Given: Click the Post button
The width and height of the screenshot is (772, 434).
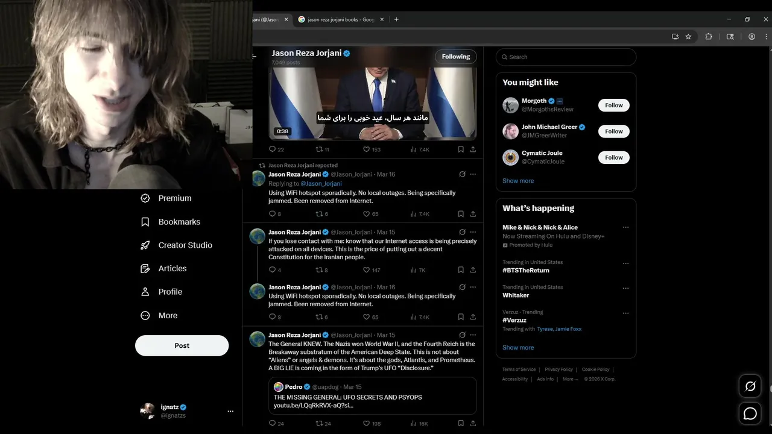Looking at the screenshot, I should (x=182, y=345).
